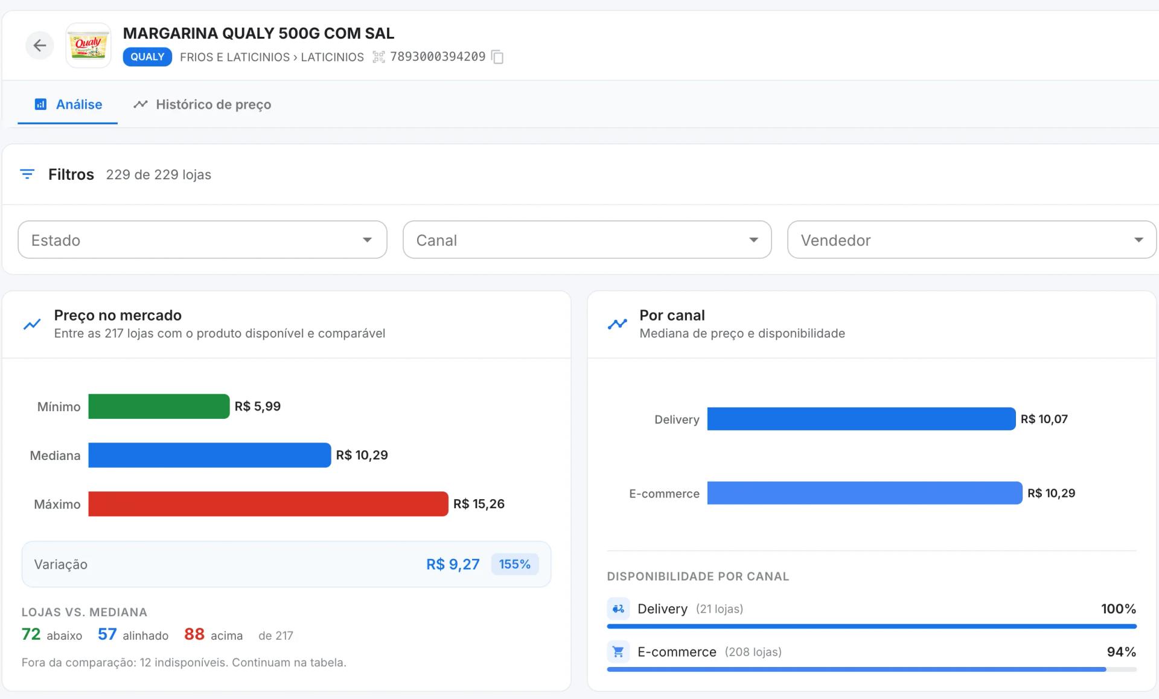Open the Histórico de preço tab
Screen dimensions: 1159x699
click(202, 104)
